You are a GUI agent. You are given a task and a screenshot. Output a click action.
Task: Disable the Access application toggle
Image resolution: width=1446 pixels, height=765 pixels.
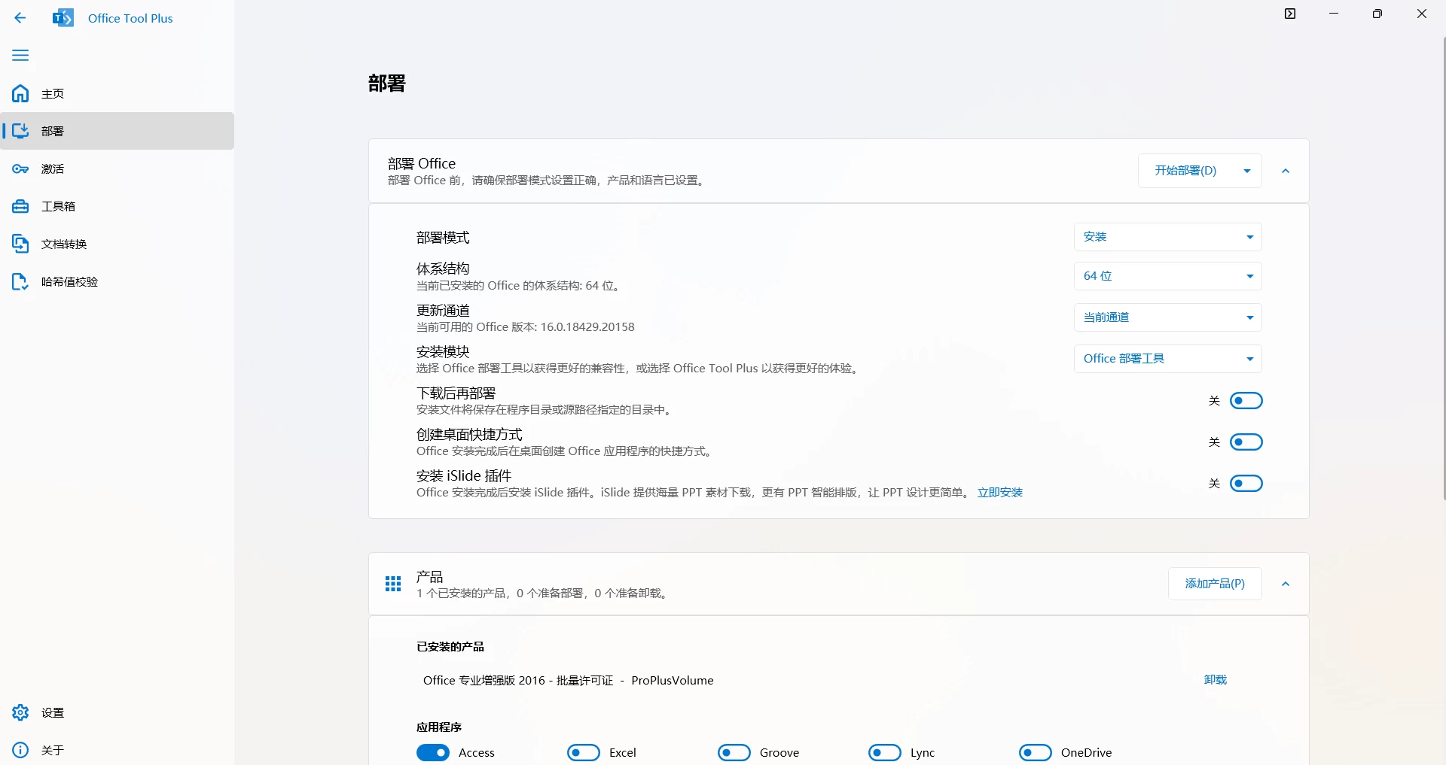click(x=433, y=753)
